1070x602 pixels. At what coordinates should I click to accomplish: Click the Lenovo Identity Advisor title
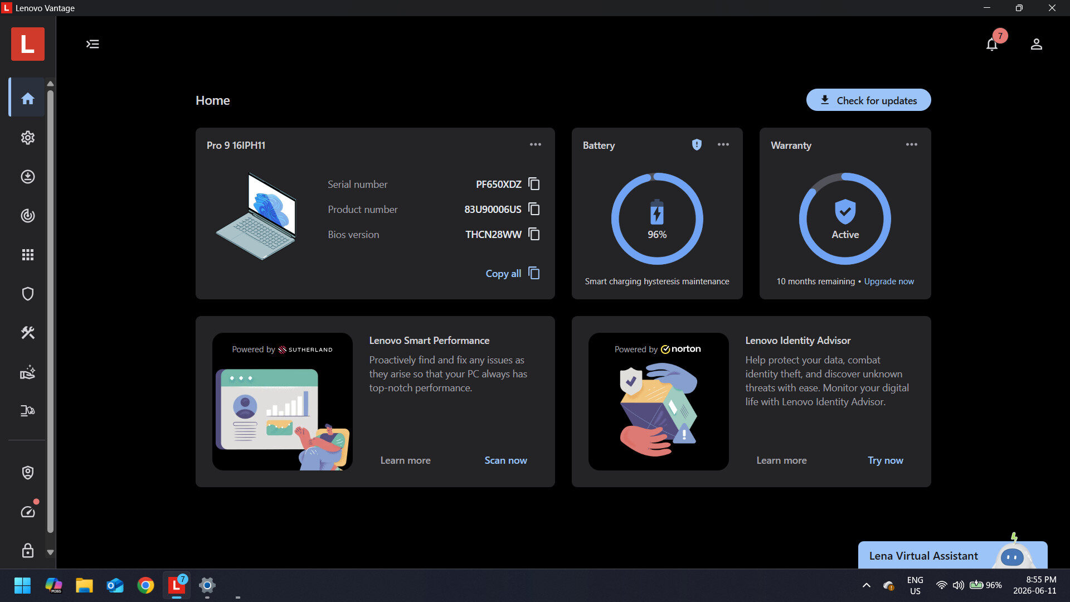(797, 341)
